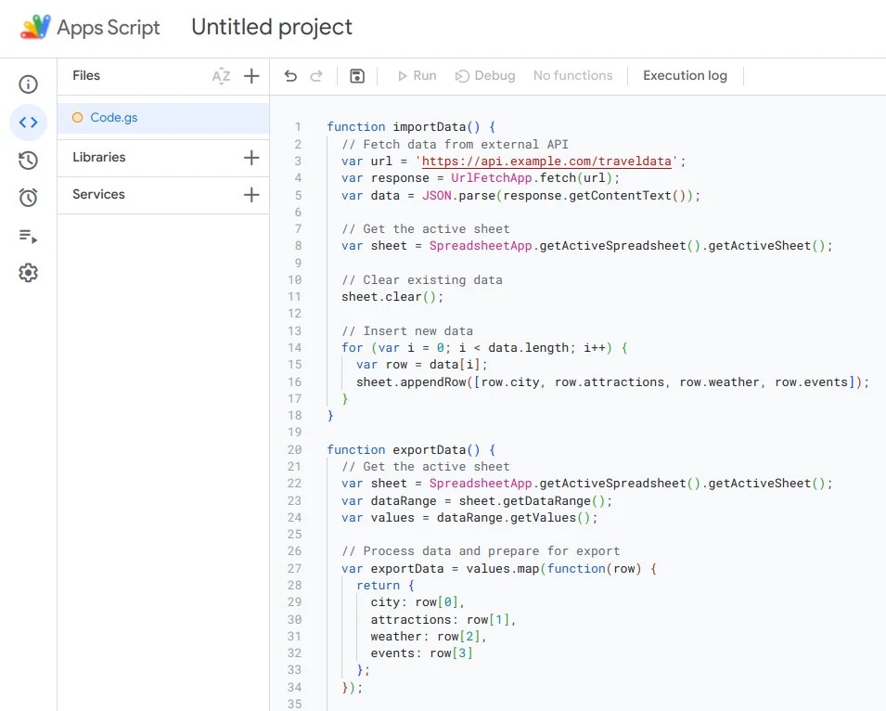Viewport: 886px width, 711px height.
Task: Rename the Untitled project title
Action: tap(272, 27)
